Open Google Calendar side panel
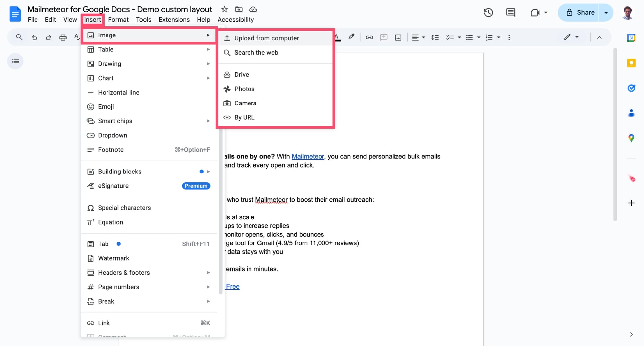This screenshot has width=644, height=346. [631, 38]
